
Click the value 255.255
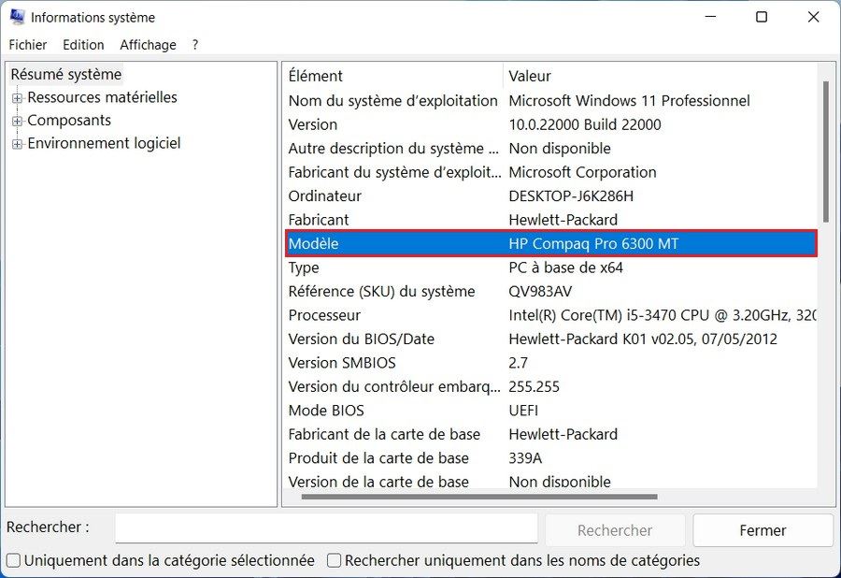click(534, 386)
